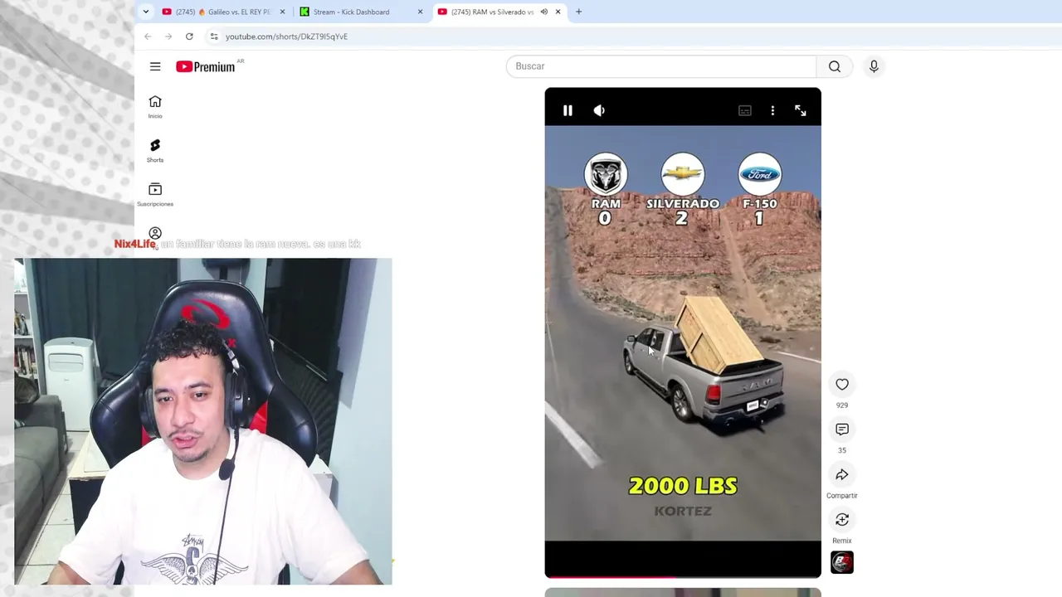Toggle subtitles on the Short

(745, 110)
